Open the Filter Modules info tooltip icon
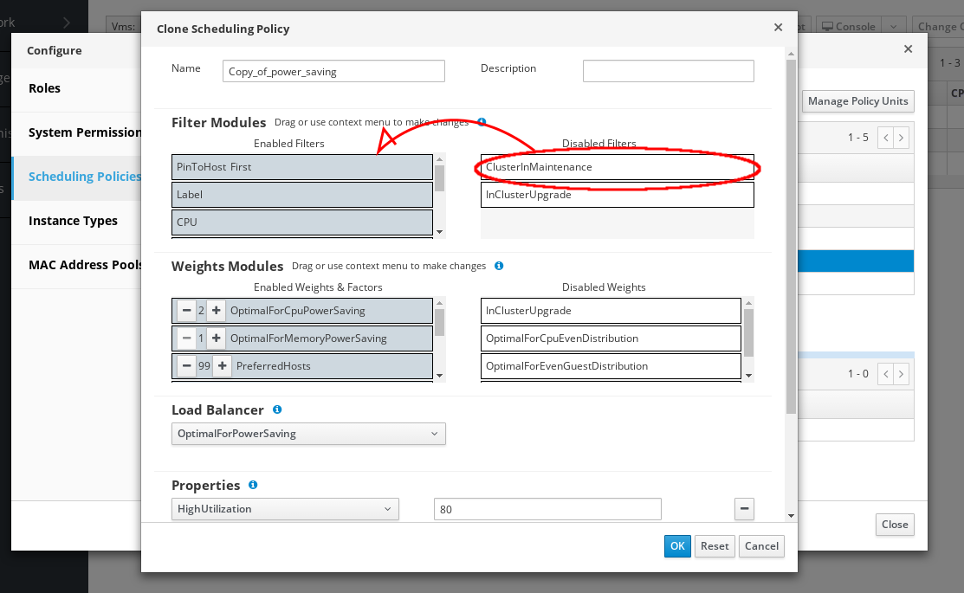The image size is (964, 593). [x=482, y=122]
